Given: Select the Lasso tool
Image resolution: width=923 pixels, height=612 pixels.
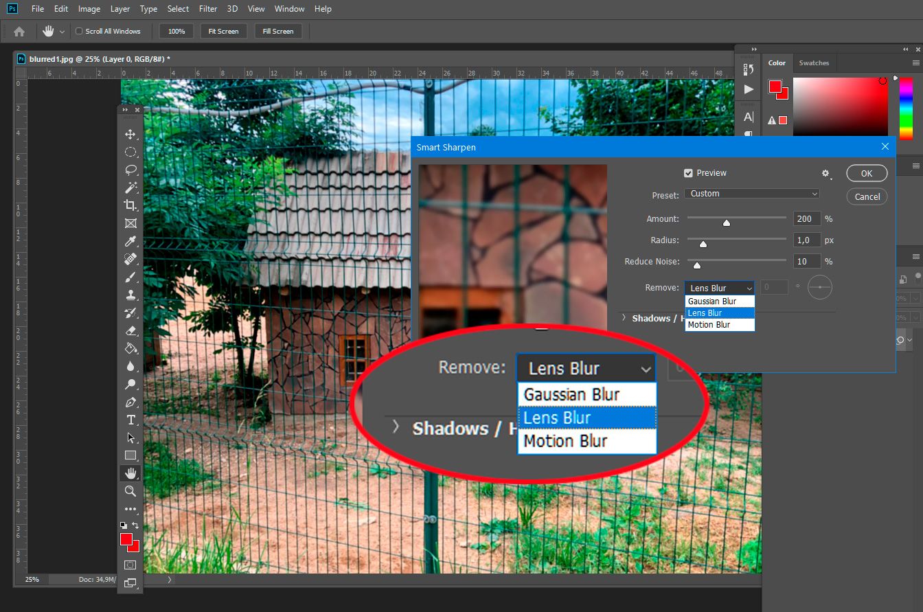Looking at the screenshot, I should pyautogui.click(x=130, y=170).
